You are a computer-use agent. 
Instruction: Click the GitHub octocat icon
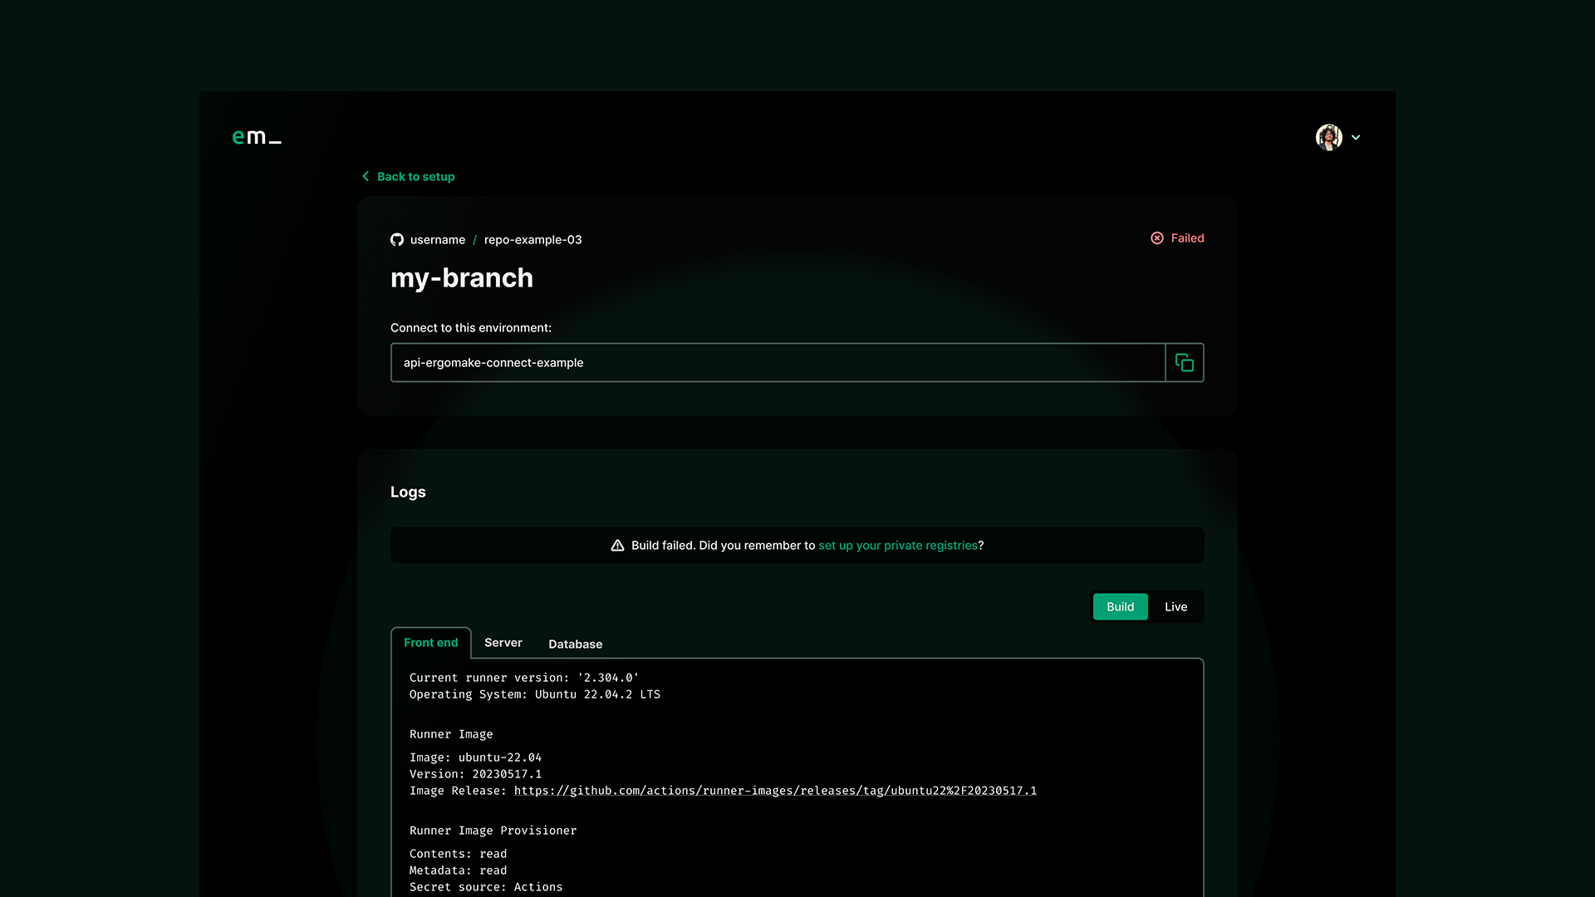397,239
